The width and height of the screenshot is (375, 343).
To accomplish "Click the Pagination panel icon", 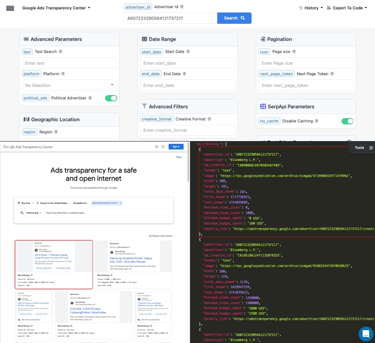I will pyautogui.click(x=263, y=39).
